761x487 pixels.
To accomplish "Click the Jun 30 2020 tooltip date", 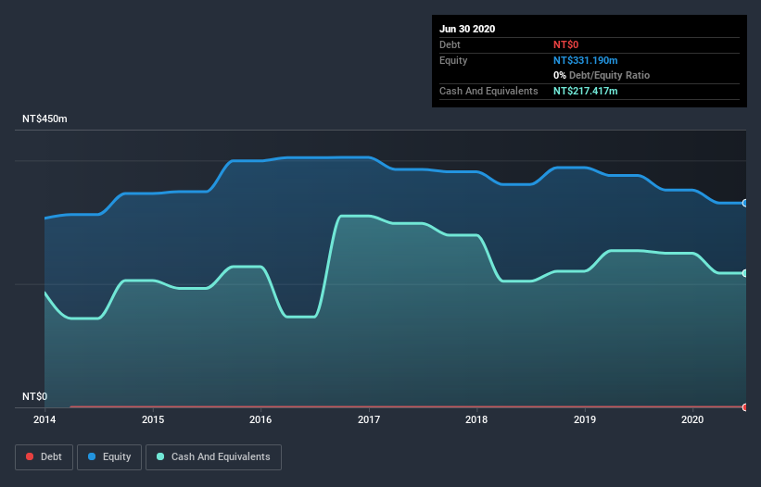I will pos(467,29).
